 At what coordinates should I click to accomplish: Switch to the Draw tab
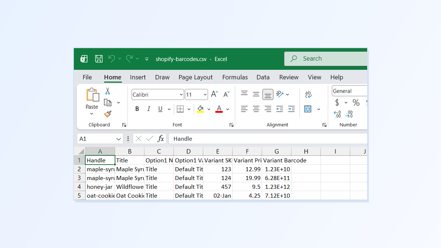click(x=162, y=77)
